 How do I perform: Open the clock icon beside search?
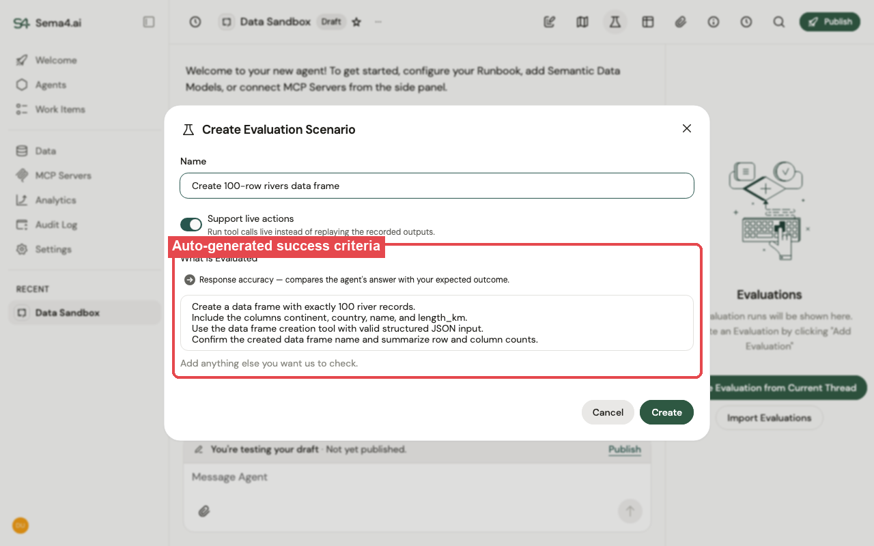[x=746, y=22]
